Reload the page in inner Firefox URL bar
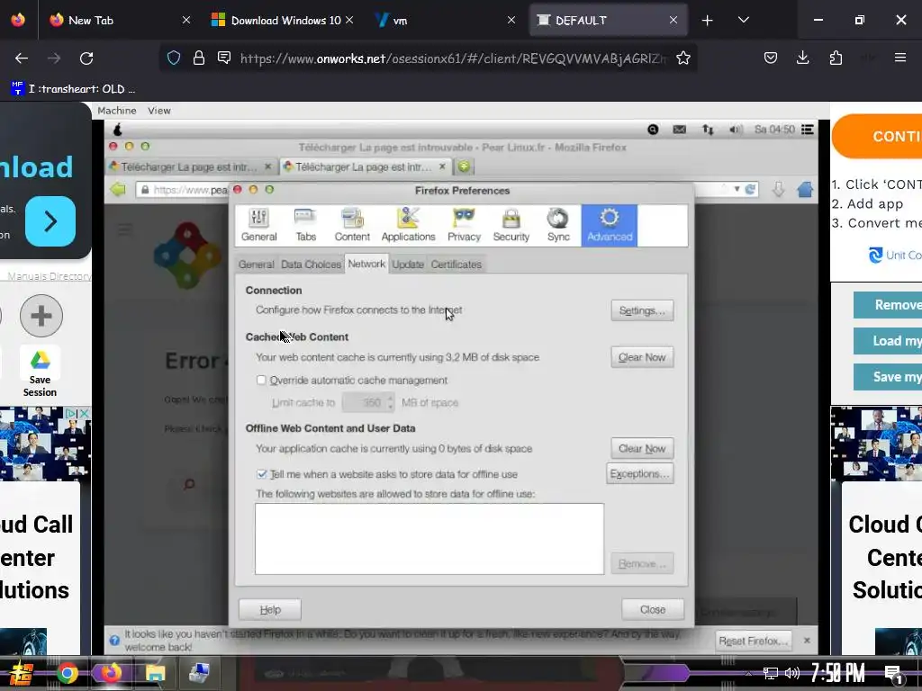 (x=750, y=189)
